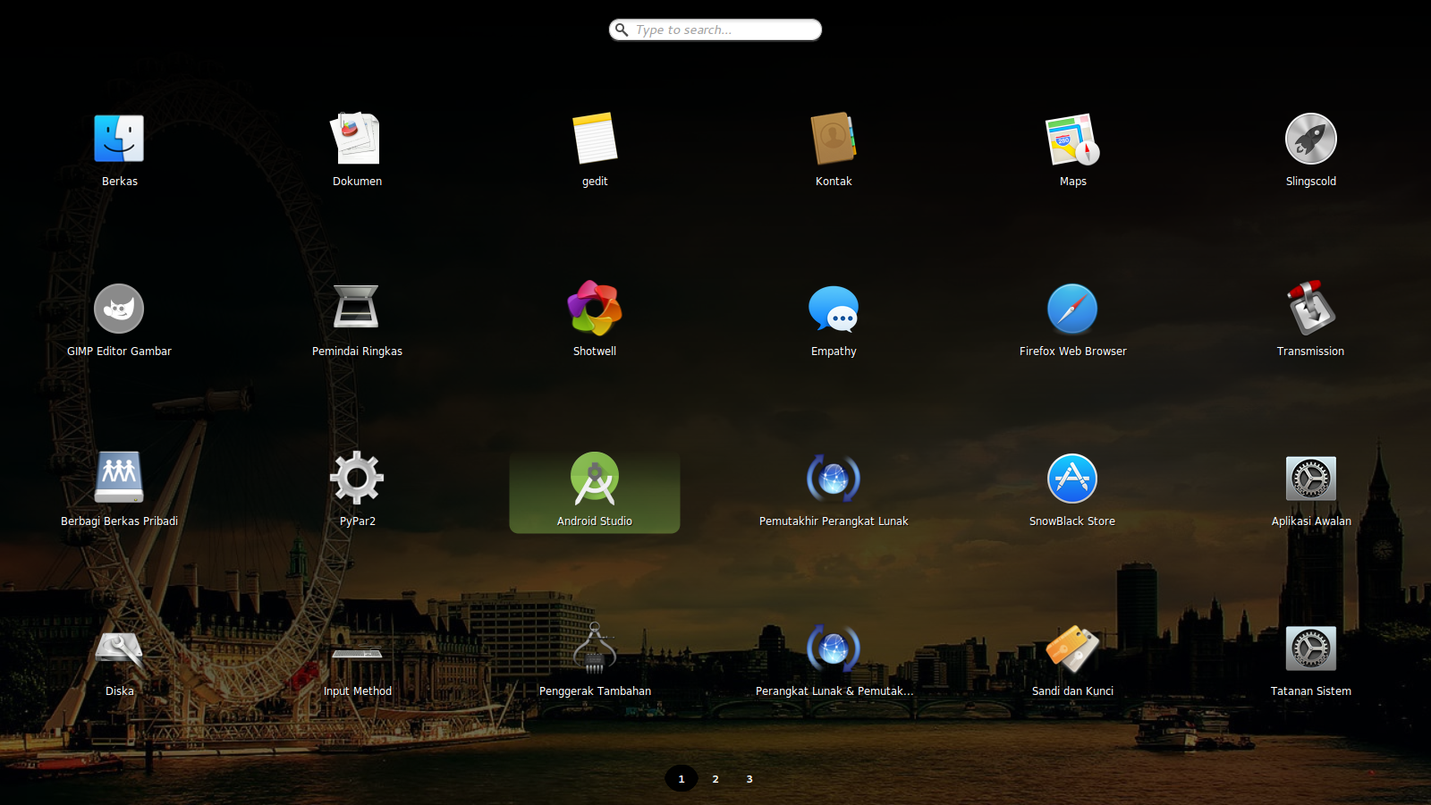Screen dimensions: 1431x805
Task: Open the GIMP Editor Gambar app
Action: pos(119,308)
